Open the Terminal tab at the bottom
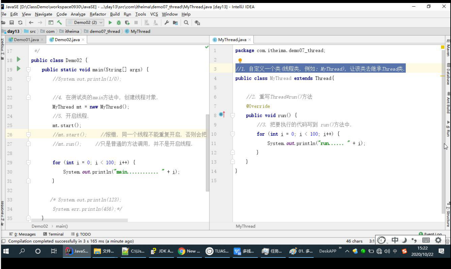The width and height of the screenshot is (451, 269). coord(54,234)
